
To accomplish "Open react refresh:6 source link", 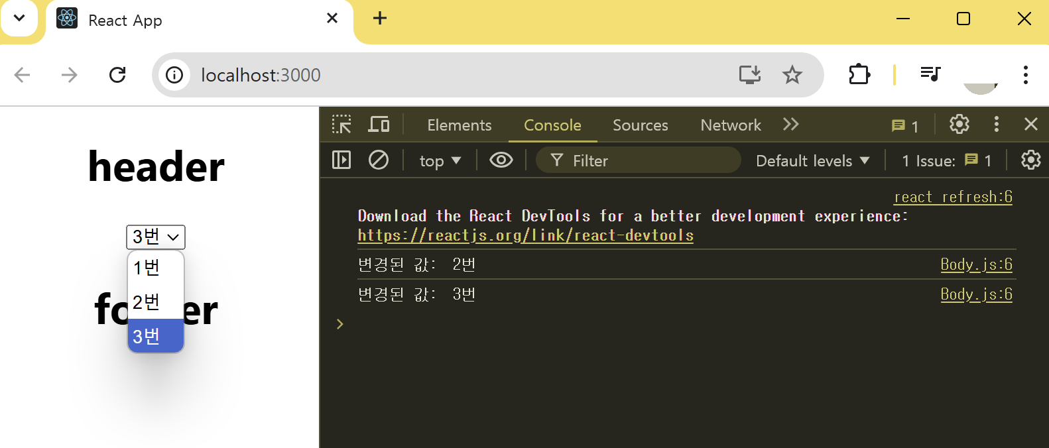I will pyautogui.click(x=953, y=197).
